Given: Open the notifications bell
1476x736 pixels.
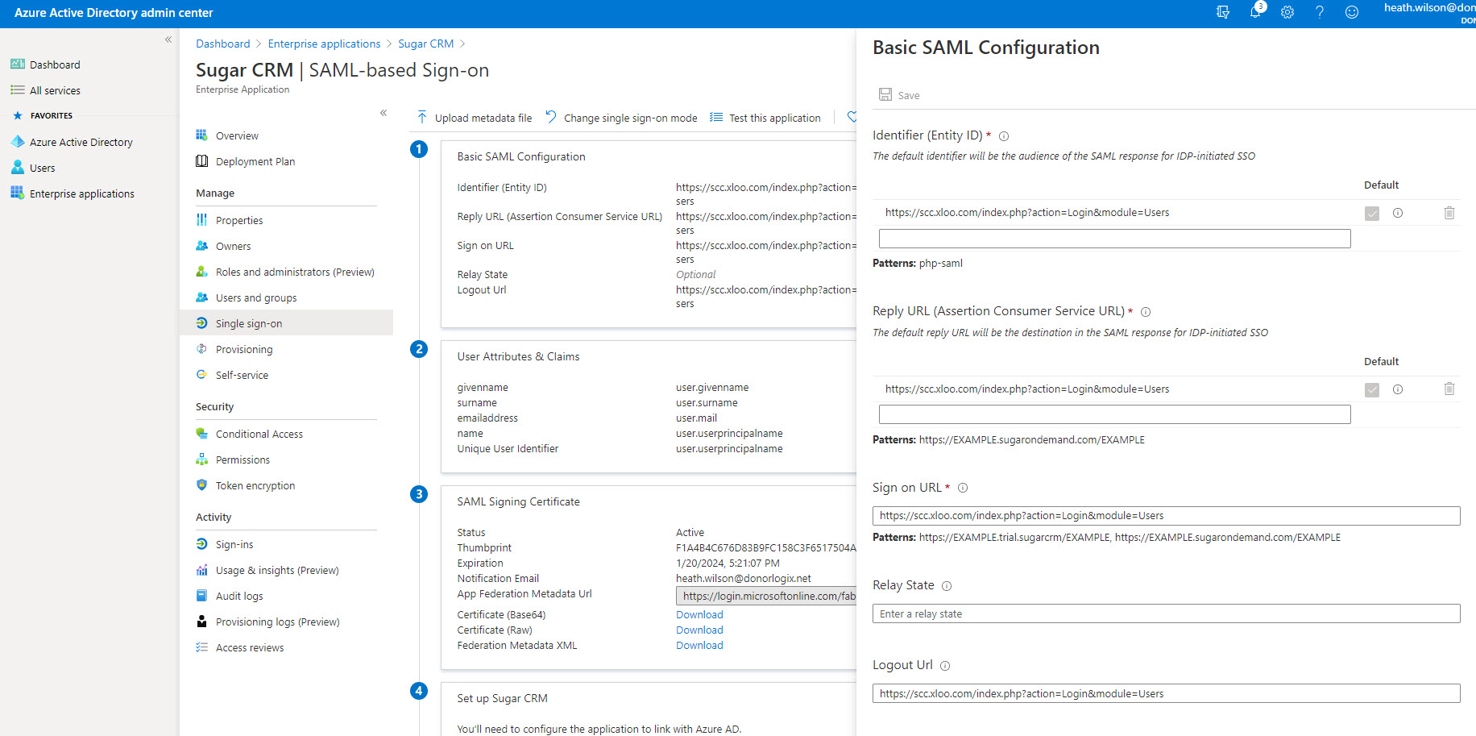Looking at the screenshot, I should coord(1255,11).
